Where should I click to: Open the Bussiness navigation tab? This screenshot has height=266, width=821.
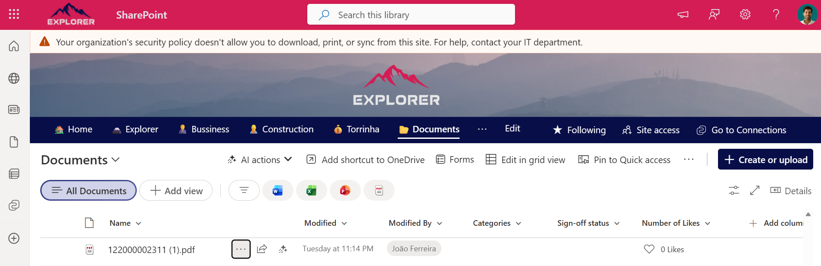pyautogui.click(x=204, y=129)
